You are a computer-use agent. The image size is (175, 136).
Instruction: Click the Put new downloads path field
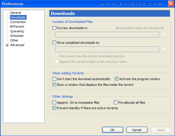point(107,35)
